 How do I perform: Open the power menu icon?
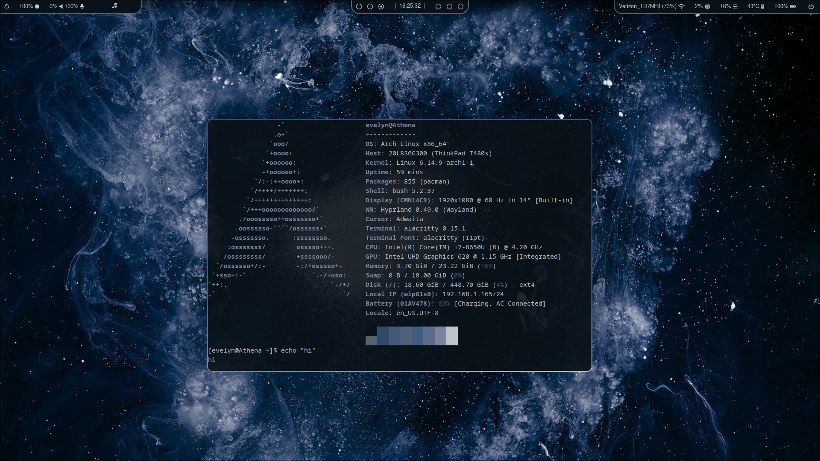point(811,6)
